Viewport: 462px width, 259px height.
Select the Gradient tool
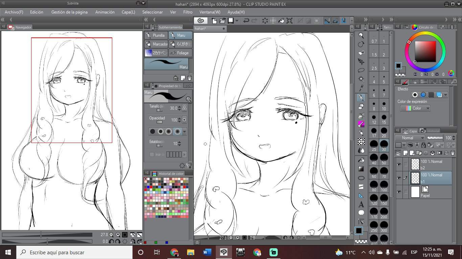click(x=361, y=169)
